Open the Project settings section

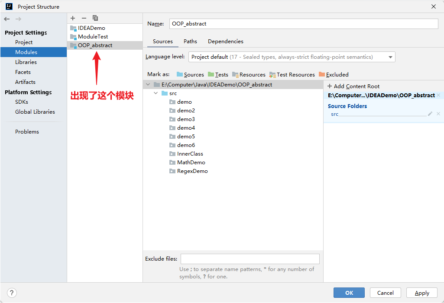24,42
